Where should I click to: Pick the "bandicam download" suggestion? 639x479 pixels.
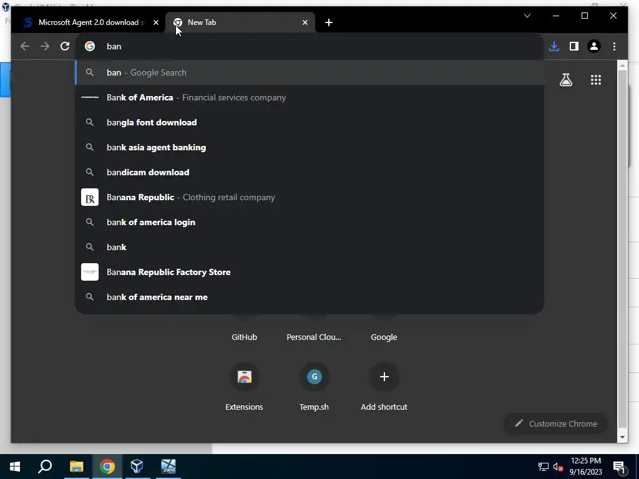pos(310,172)
